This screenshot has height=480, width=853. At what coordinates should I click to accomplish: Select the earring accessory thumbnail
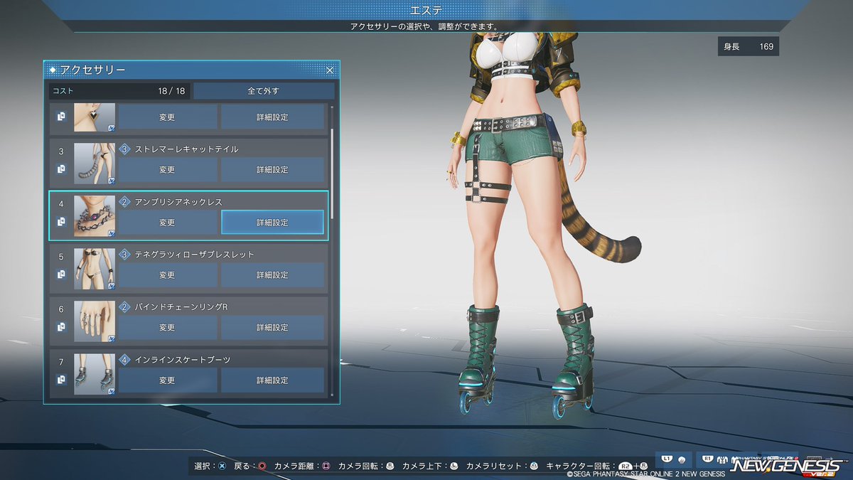tap(95, 117)
